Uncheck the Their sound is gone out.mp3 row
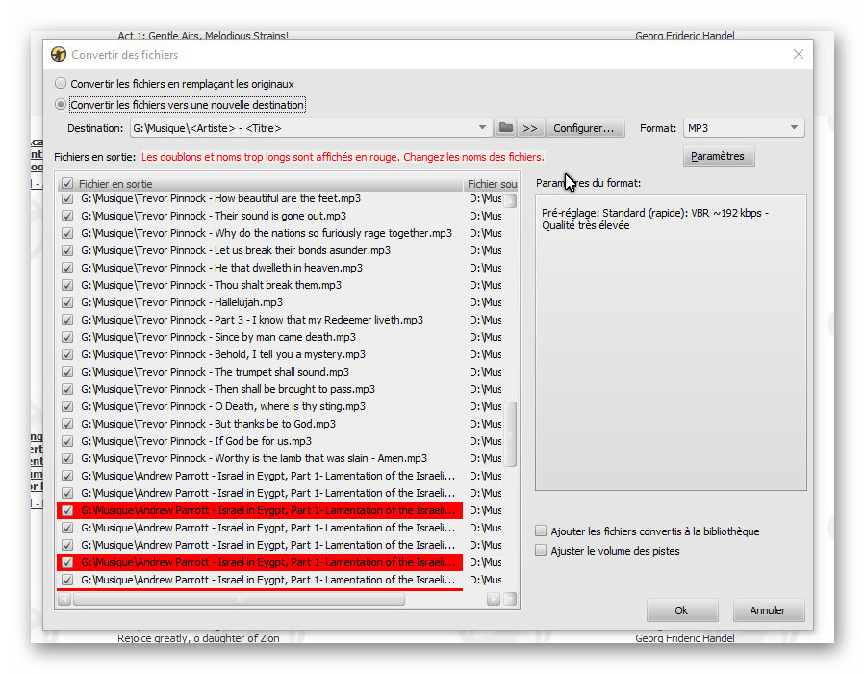The height and width of the screenshot is (674, 865). coord(67,216)
